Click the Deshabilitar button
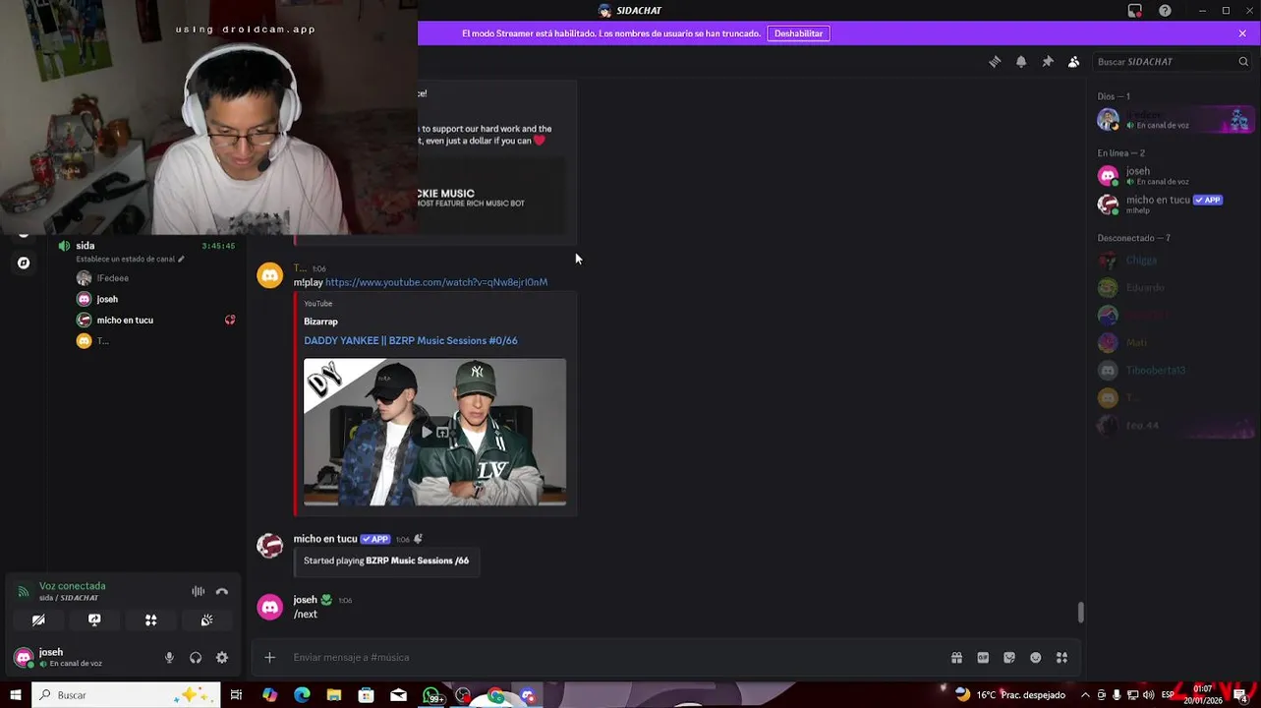The image size is (1261, 708). pyautogui.click(x=798, y=33)
